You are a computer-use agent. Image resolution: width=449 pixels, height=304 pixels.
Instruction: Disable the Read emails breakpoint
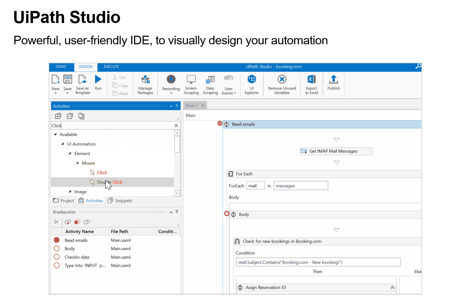point(57,240)
